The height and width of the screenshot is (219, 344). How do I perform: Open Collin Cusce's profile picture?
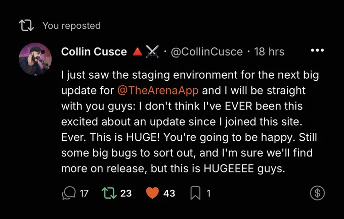pos(35,59)
